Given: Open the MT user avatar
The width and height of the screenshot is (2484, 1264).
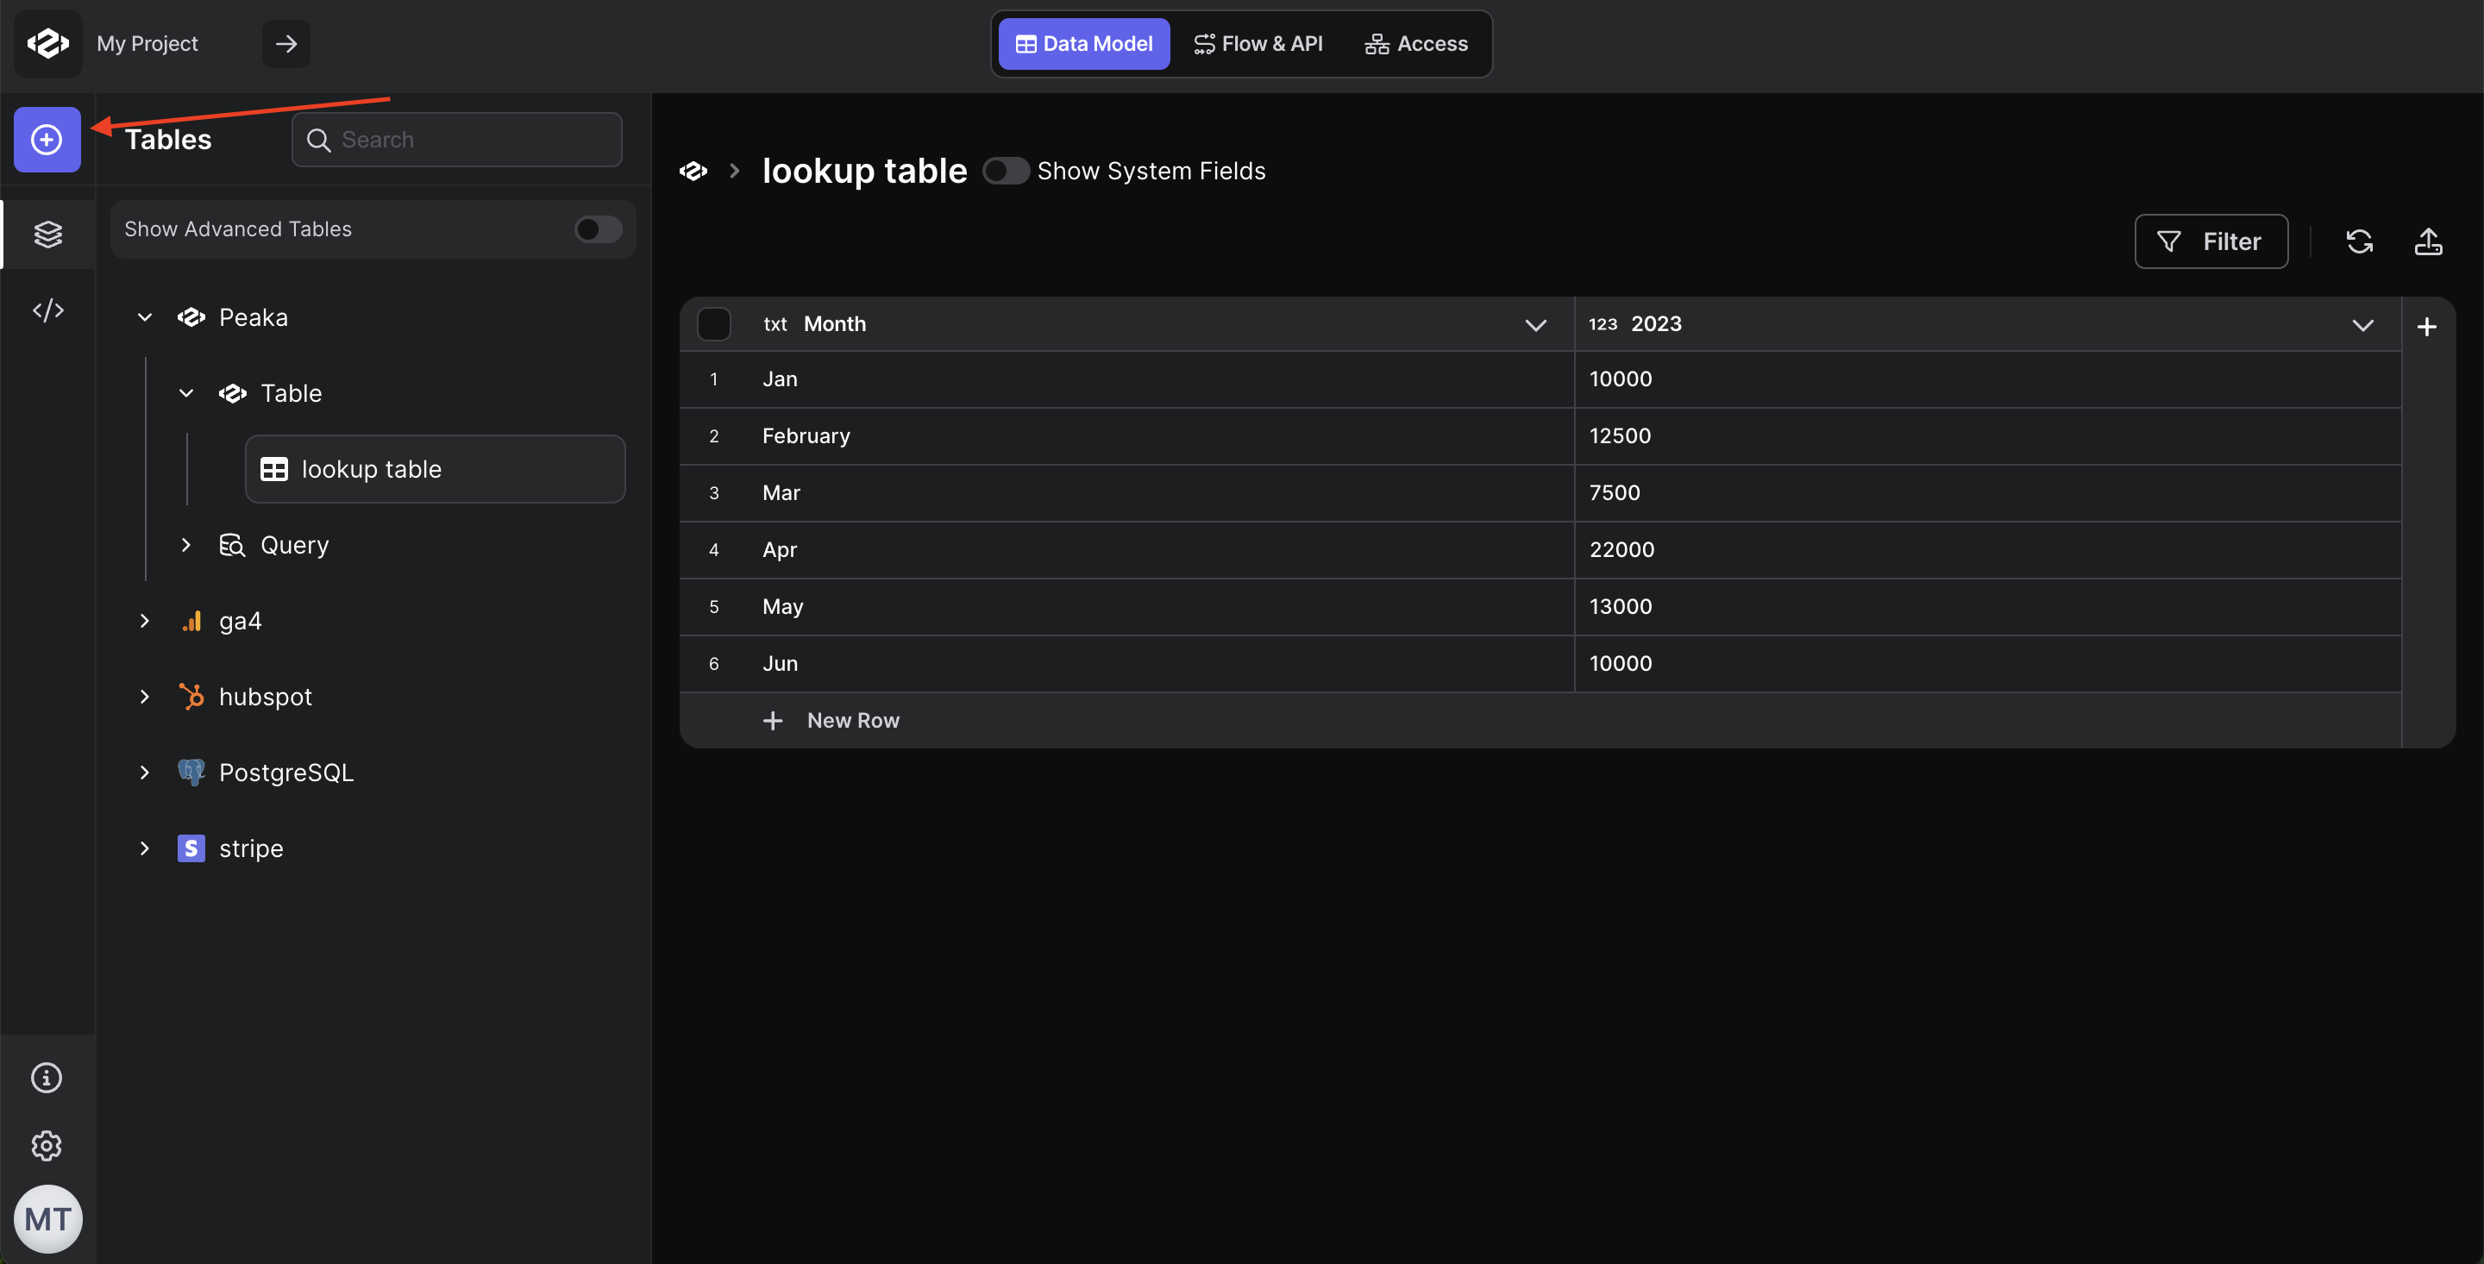Looking at the screenshot, I should [x=47, y=1218].
